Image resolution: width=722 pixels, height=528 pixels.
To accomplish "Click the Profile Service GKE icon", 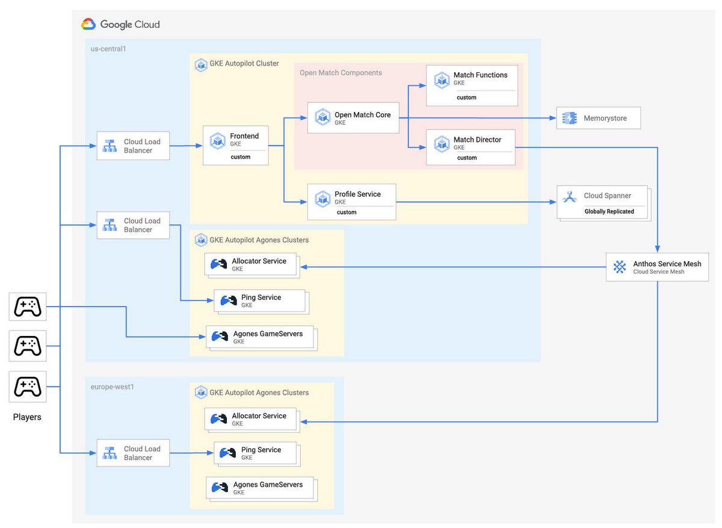I will point(322,198).
